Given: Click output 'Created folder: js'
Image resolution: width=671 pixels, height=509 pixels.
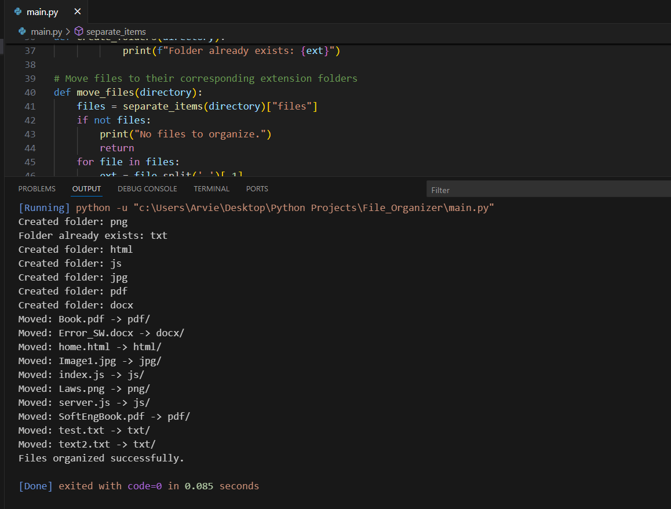Looking at the screenshot, I should point(70,263).
